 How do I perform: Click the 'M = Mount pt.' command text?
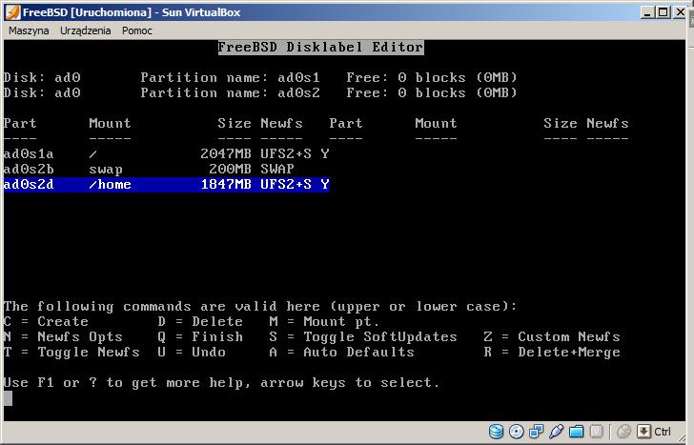point(324,321)
